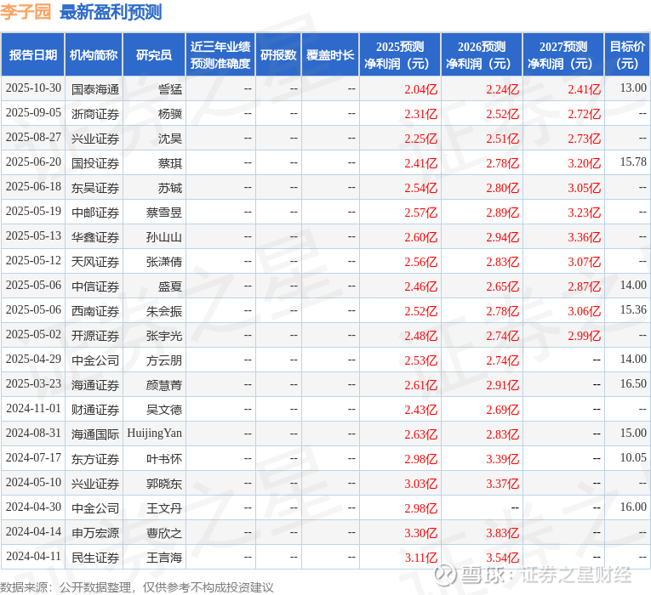
Task: Select the 研究员 column header
Action: click(x=154, y=54)
